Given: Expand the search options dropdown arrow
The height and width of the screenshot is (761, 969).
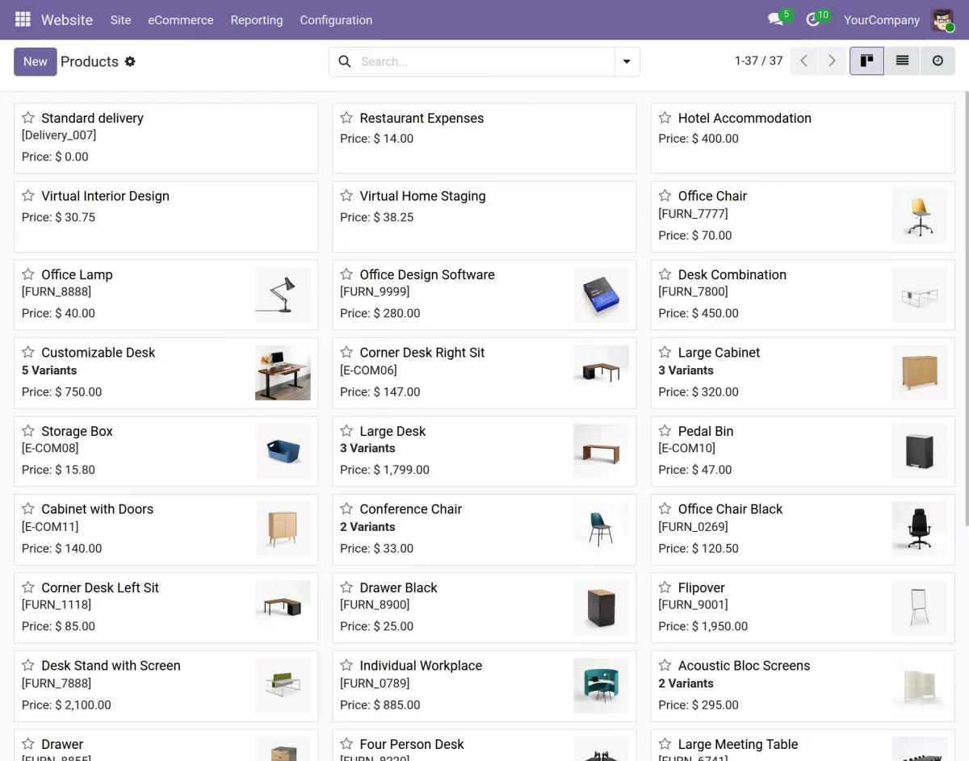Looking at the screenshot, I should point(627,61).
